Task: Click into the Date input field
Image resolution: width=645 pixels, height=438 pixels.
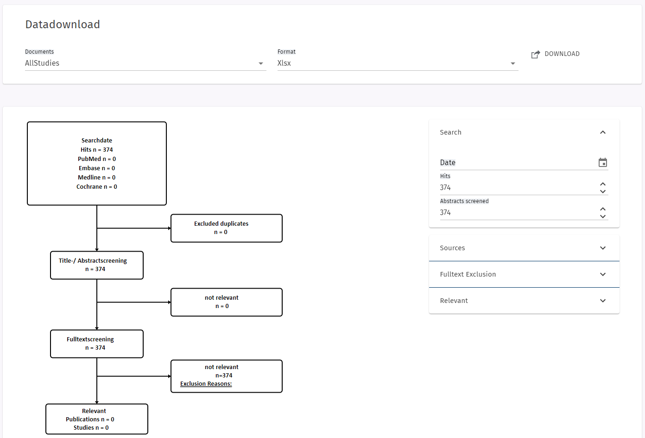Action: (514, 162)
